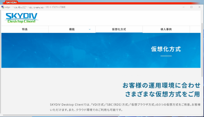
Task: Open the 機能 navigation tab
Action: point(72,29)
